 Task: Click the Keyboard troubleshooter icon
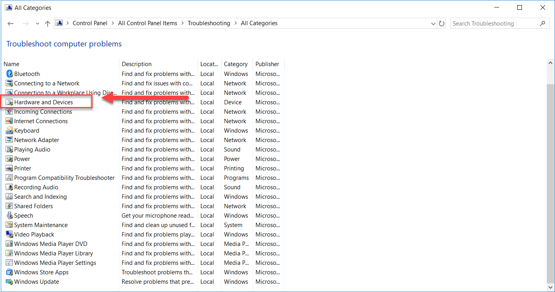coord(9,130)
